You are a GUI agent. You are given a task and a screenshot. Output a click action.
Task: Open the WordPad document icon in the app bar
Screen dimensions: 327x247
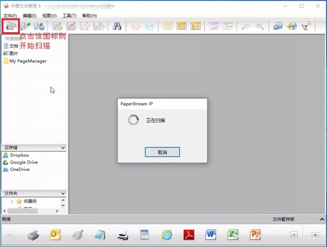click(x=145, y=235)
